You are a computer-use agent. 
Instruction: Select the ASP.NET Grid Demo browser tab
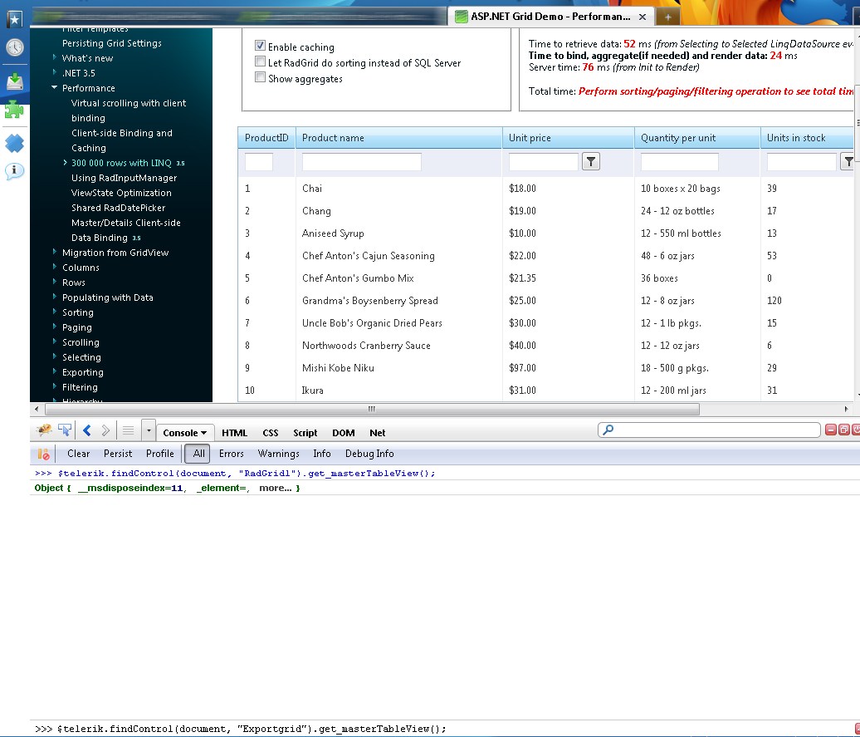[550, 17]
